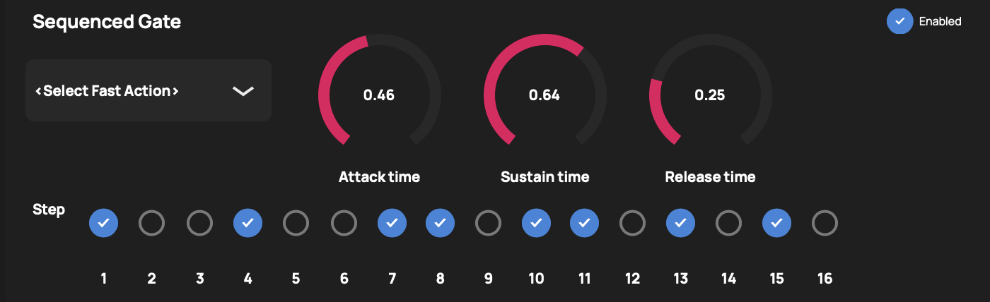Enable step 5 in the sequence

coord(296,224)
